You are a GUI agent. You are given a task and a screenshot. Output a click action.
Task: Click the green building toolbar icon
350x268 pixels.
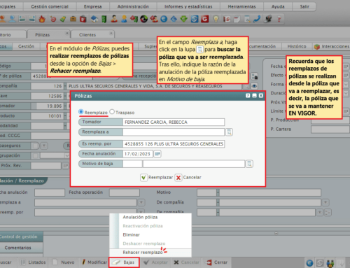(104, 19)
